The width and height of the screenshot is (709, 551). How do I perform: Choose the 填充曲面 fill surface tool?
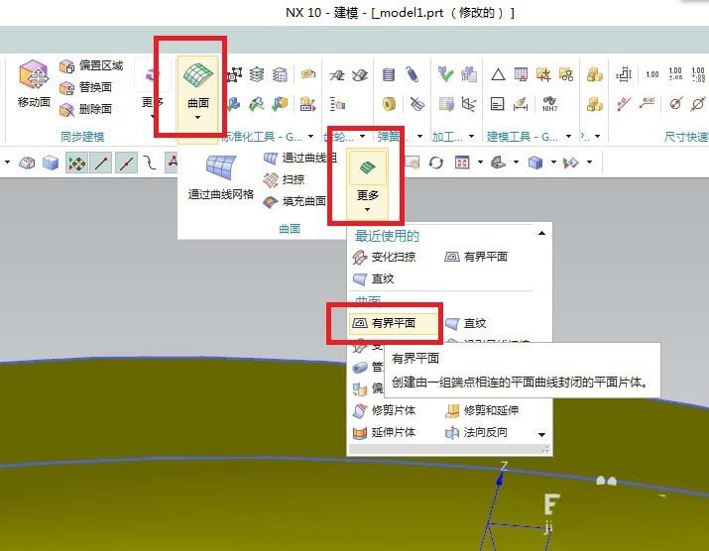point(295,201)
